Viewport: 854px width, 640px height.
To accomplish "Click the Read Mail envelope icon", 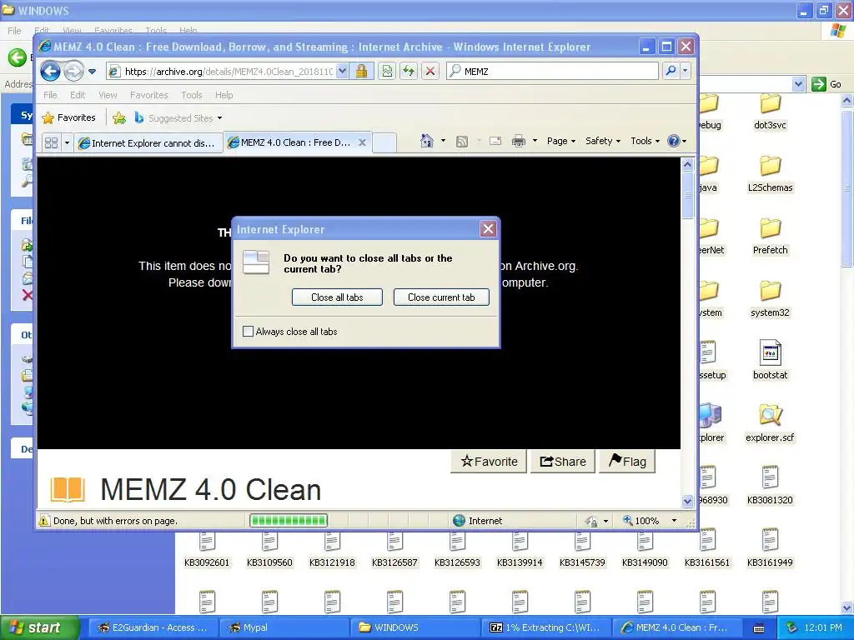I will click(495, 142).
